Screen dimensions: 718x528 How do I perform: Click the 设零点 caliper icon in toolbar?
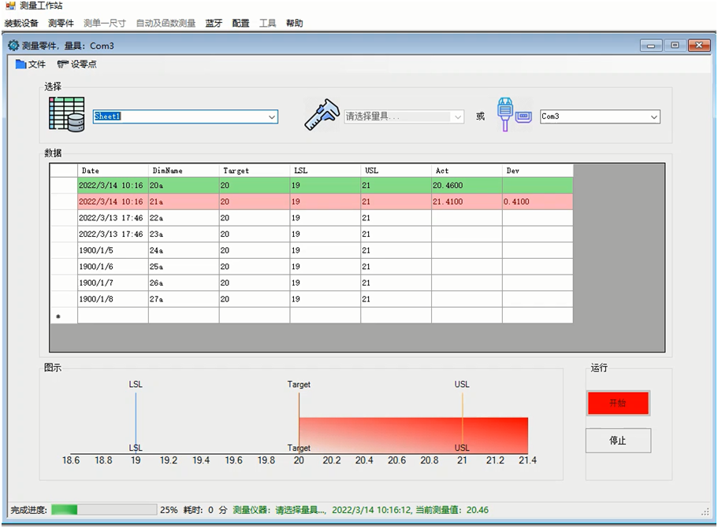click(62, 65)
